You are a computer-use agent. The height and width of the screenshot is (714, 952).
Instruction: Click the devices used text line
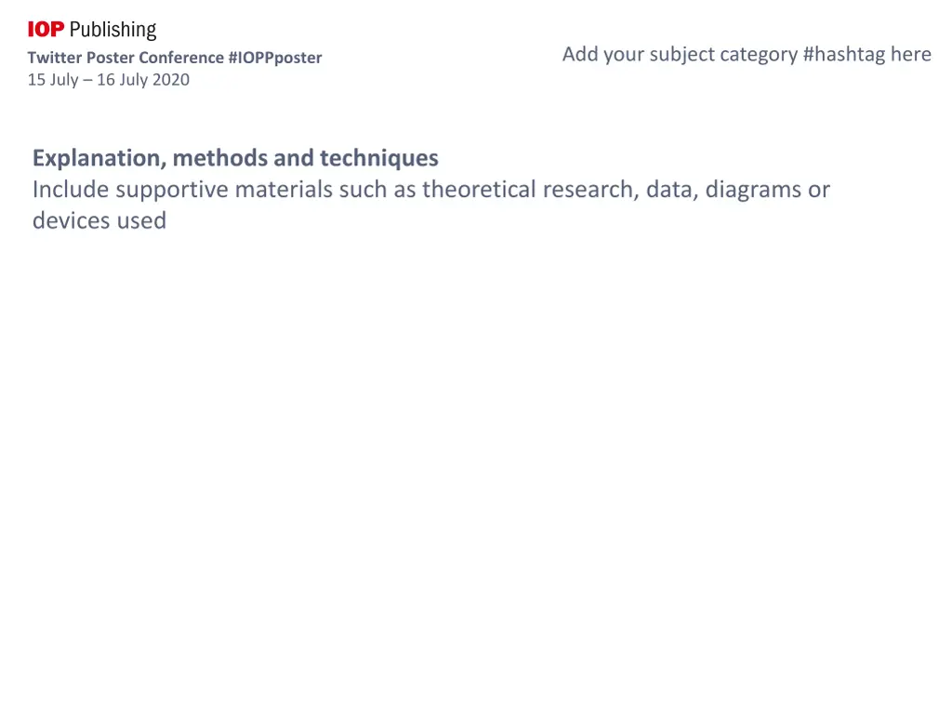[x=99, y=220]
